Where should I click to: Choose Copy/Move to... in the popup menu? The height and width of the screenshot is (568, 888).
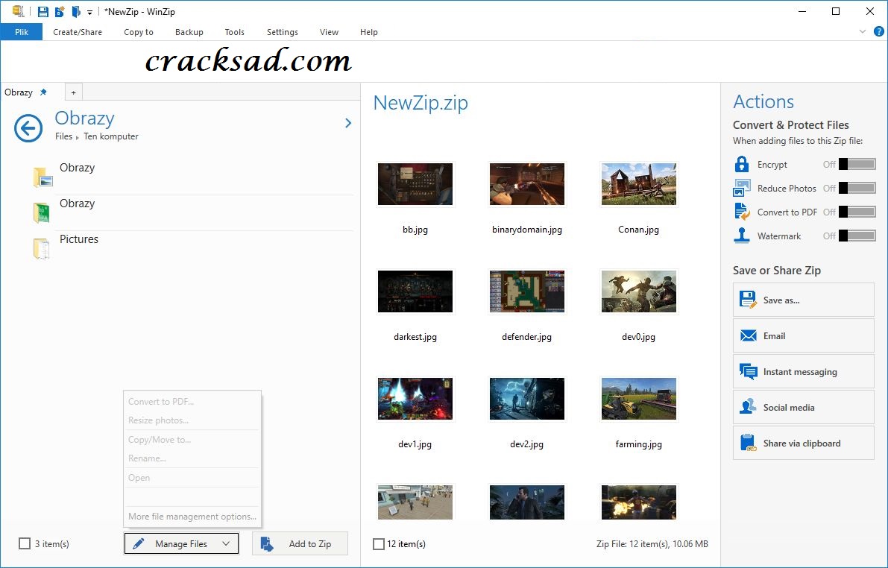pyautogui.click(x=192, y=440)
